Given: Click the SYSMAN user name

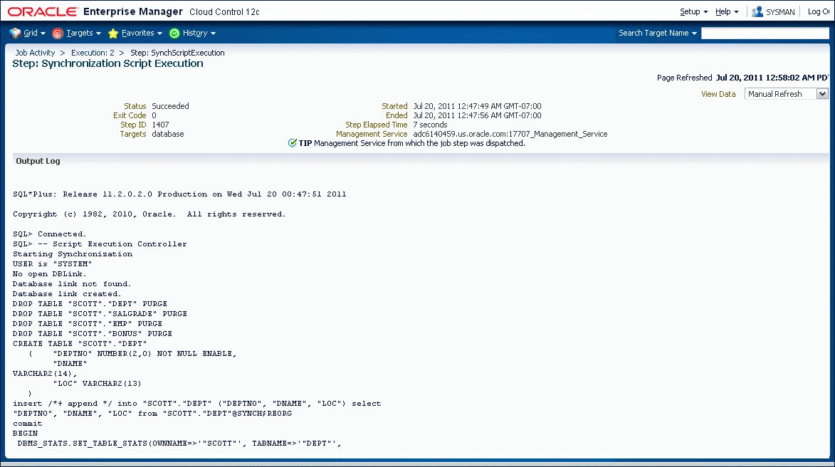Looking at the screenshot, I should tap(780, 11).
